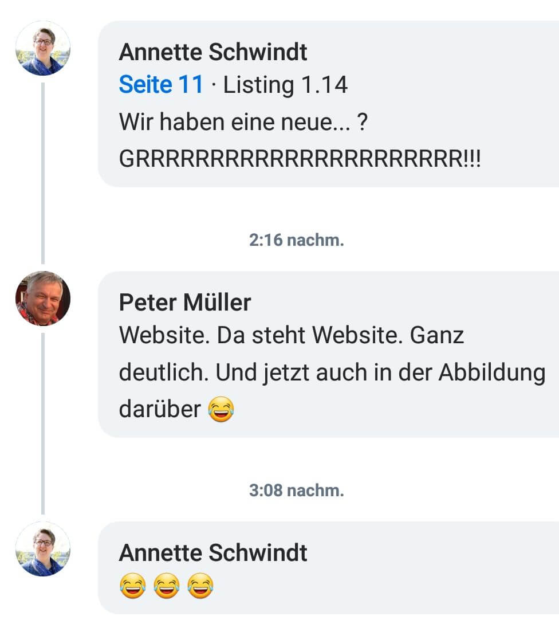Tap the third laughing emoji in last comment
559x624 pixels.
click(x=200, y=586)
